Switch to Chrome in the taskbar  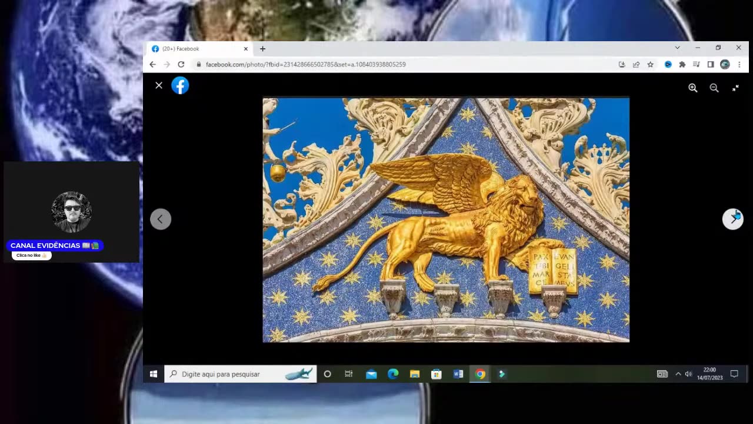coord(481,374)
